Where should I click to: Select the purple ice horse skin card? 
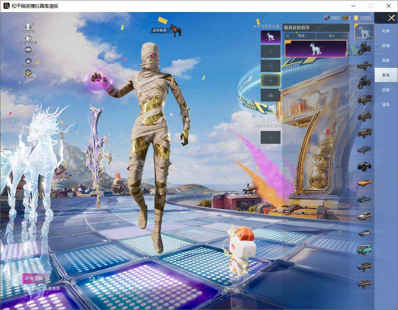click(x=316, y=49)
